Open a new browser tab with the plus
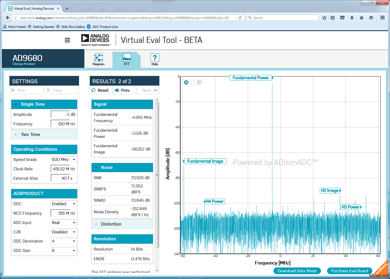 coord(67,9)
